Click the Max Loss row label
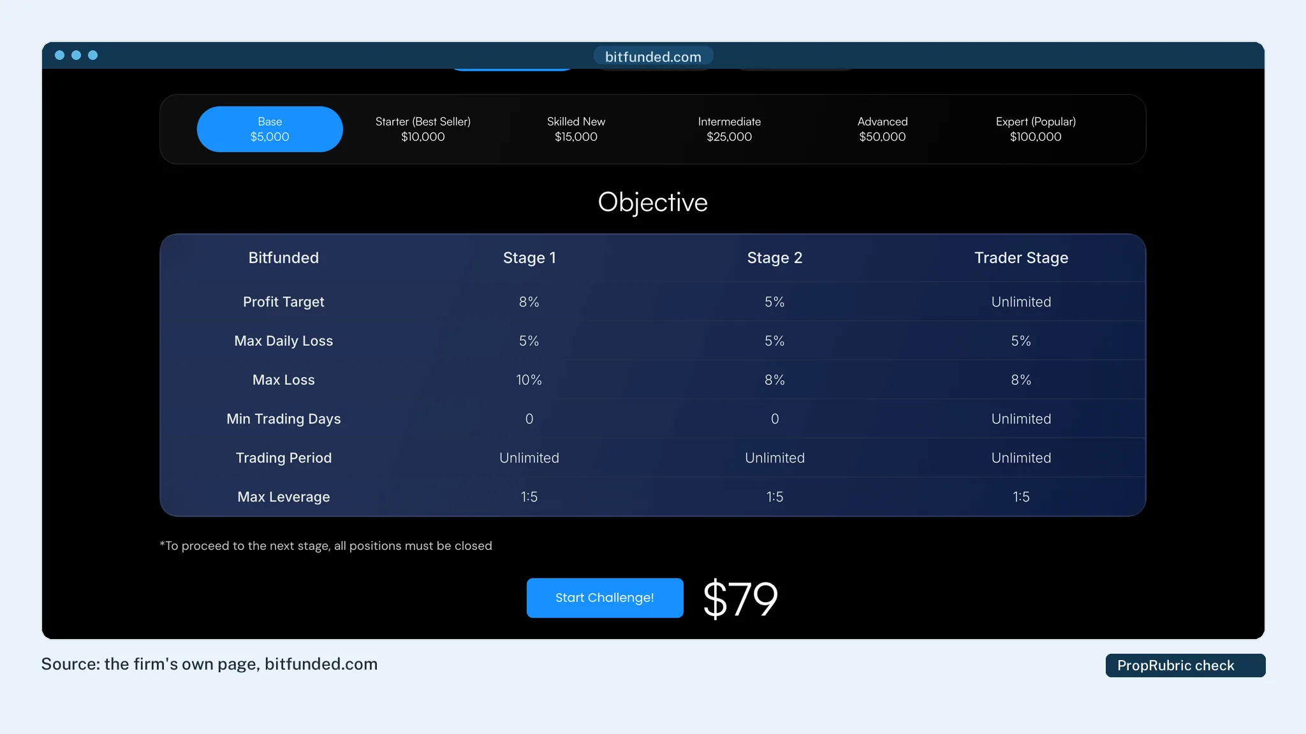Screen dimensions: 1306x734 coord(284,380)
